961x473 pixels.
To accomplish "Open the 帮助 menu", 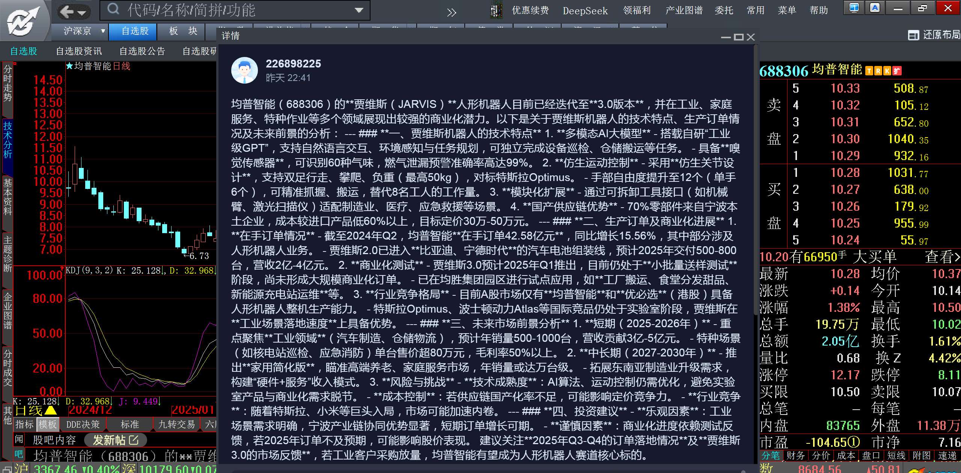I will point(819,10).
